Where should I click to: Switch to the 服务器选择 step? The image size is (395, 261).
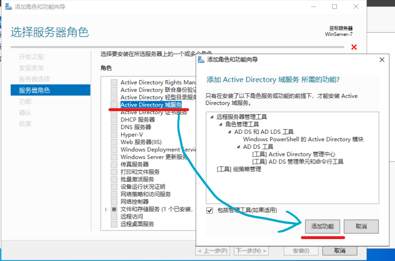(34, 79)
